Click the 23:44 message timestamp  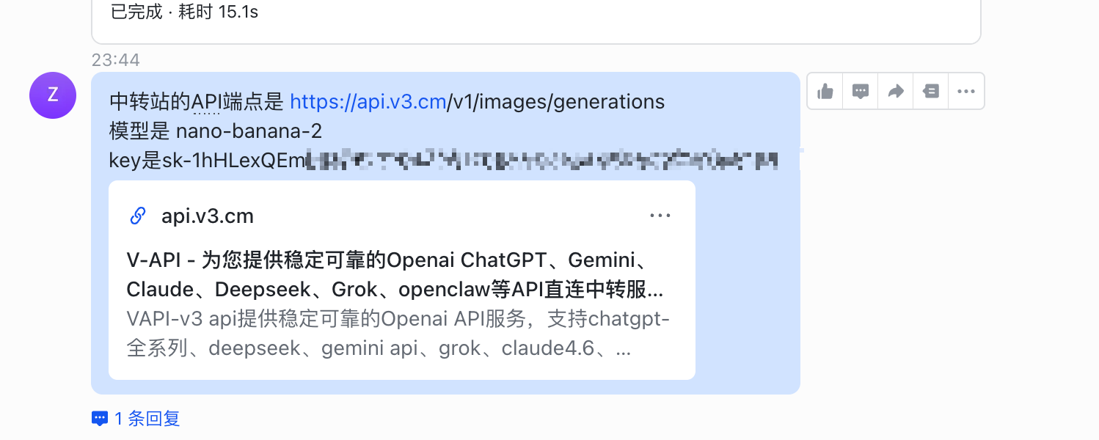click(116, 60)
